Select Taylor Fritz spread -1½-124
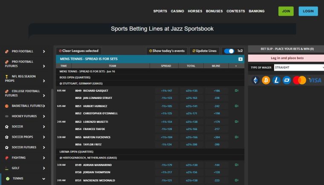This screenshot has width=324, height=185. point(167,145)
